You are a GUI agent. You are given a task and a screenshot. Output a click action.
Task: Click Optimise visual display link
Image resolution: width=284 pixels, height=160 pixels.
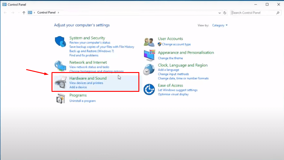tap(173, 94)
